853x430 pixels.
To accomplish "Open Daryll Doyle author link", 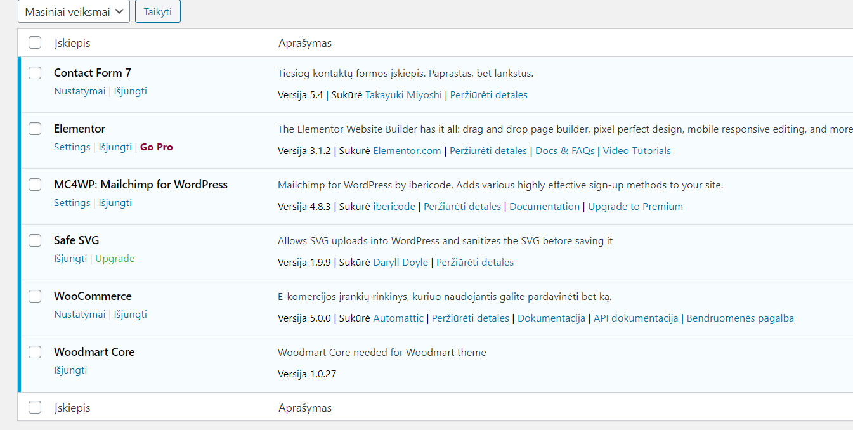I will 401,263.
